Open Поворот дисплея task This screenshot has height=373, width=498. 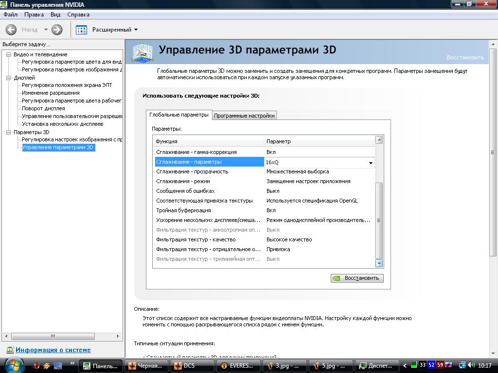tap(43, 108)
